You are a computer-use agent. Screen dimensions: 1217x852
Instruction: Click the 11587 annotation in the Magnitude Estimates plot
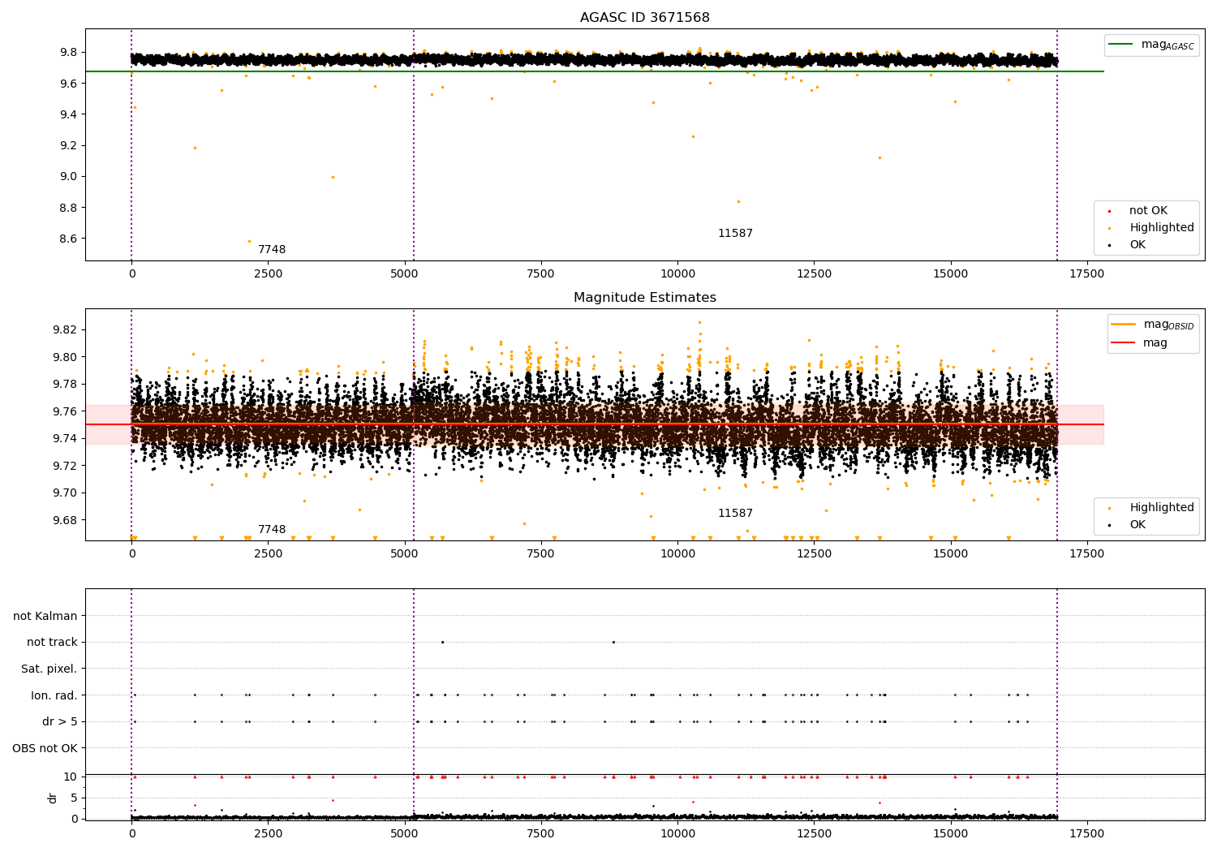coord(735,514)
